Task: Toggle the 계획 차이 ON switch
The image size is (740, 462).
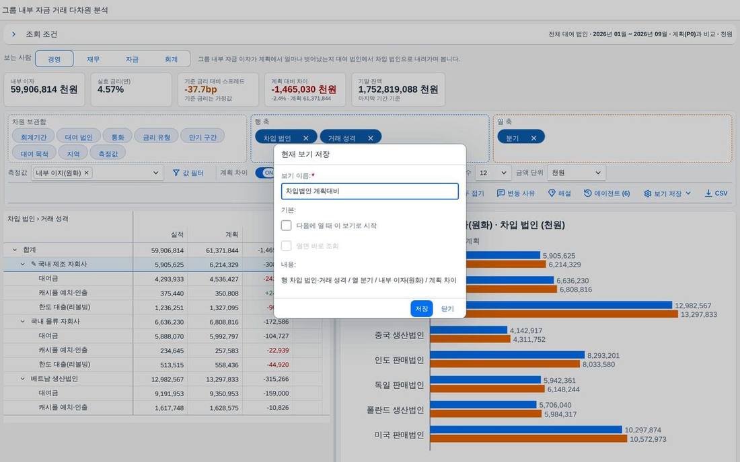Action: [265, 173]
